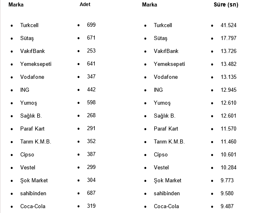This screenshot has height=213, width=268.
Task: Click the 11.460 duration entry
Action: pyautogui.click(x=228, y=142)
